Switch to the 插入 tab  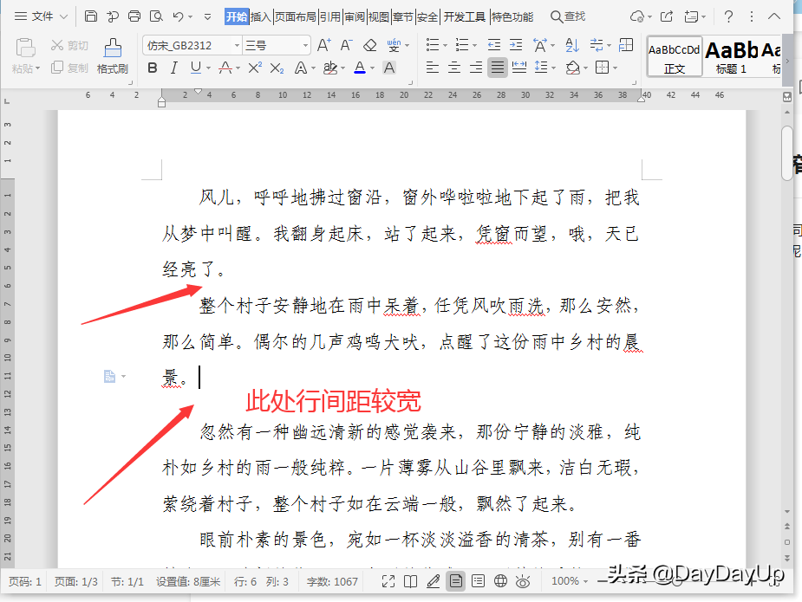[260, 16]
